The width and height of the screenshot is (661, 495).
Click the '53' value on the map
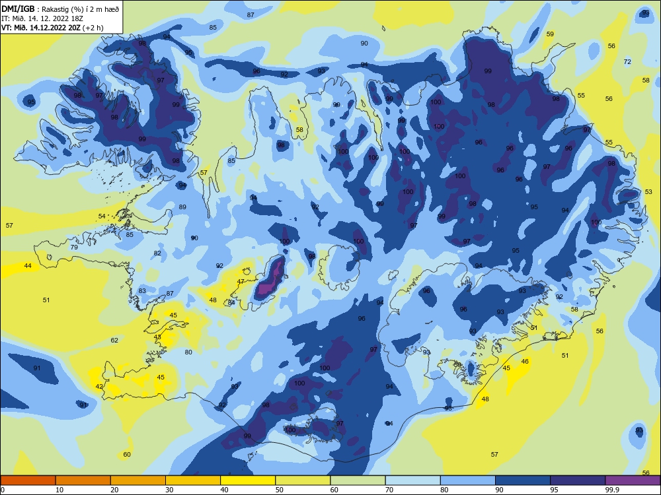coord(648,191)
